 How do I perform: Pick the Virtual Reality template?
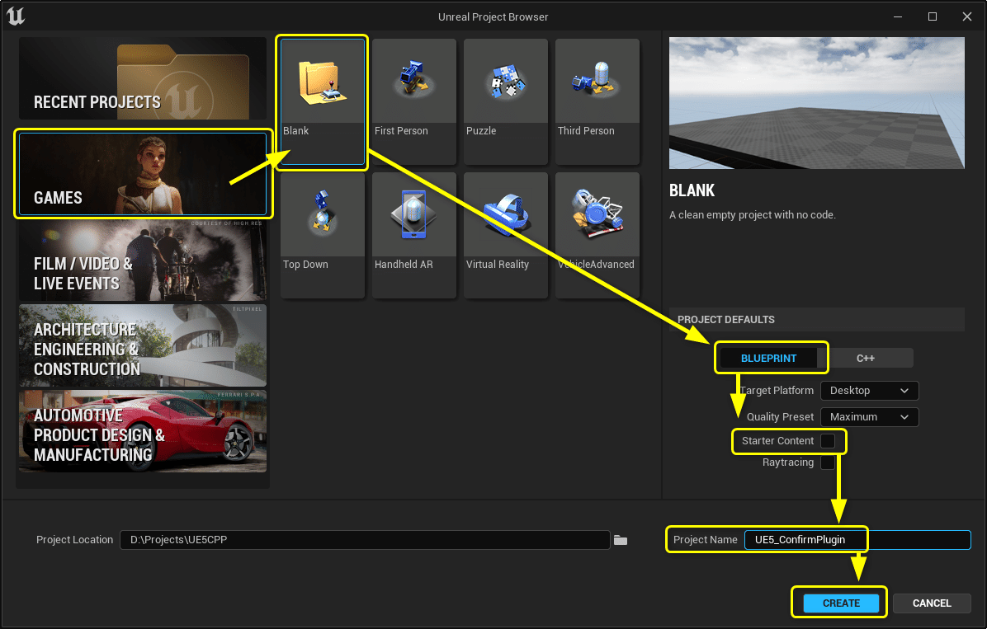(505, 235)
